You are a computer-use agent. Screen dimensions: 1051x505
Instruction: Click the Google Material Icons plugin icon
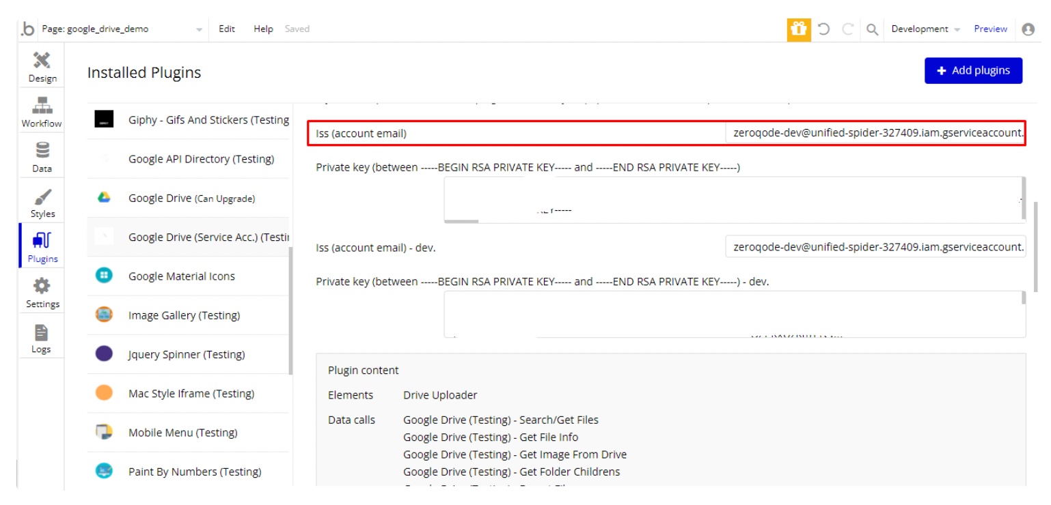104,276
